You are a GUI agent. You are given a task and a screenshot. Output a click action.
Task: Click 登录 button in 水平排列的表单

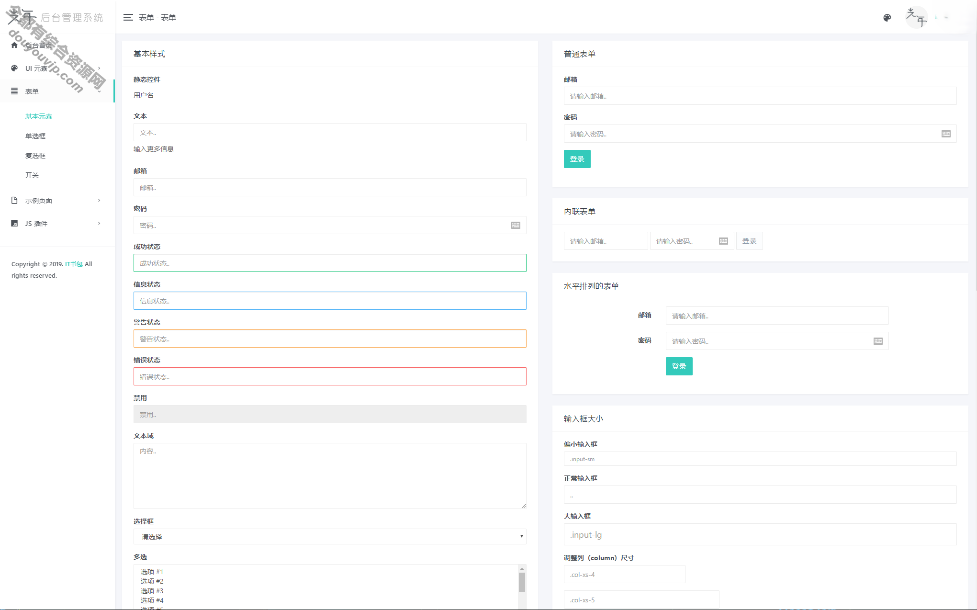tap(679, 366)
